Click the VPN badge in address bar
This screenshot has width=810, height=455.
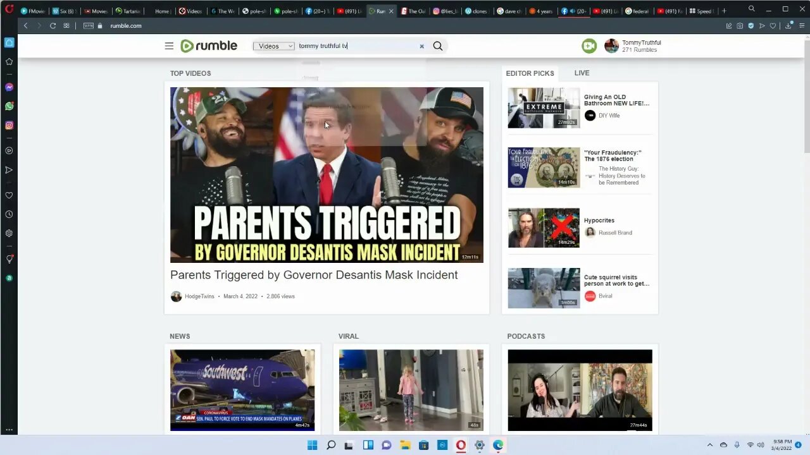[88, 26]
